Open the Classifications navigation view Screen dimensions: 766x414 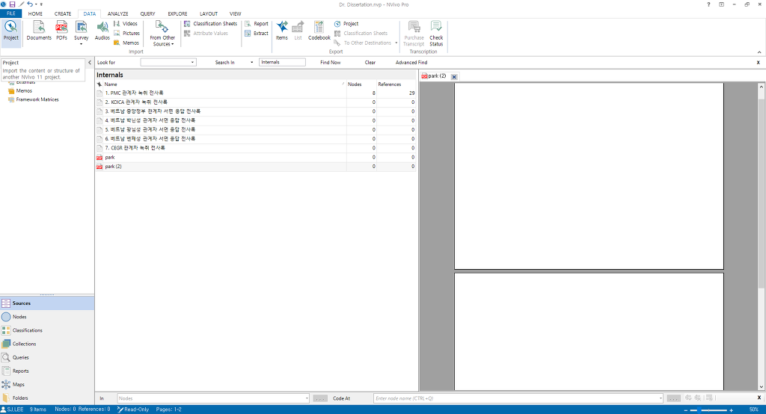[47, 330]
